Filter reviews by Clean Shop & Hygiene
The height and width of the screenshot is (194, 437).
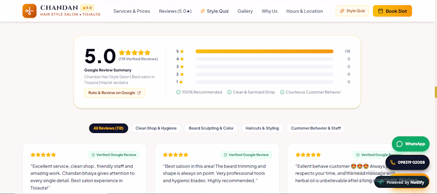click(156, 128)
